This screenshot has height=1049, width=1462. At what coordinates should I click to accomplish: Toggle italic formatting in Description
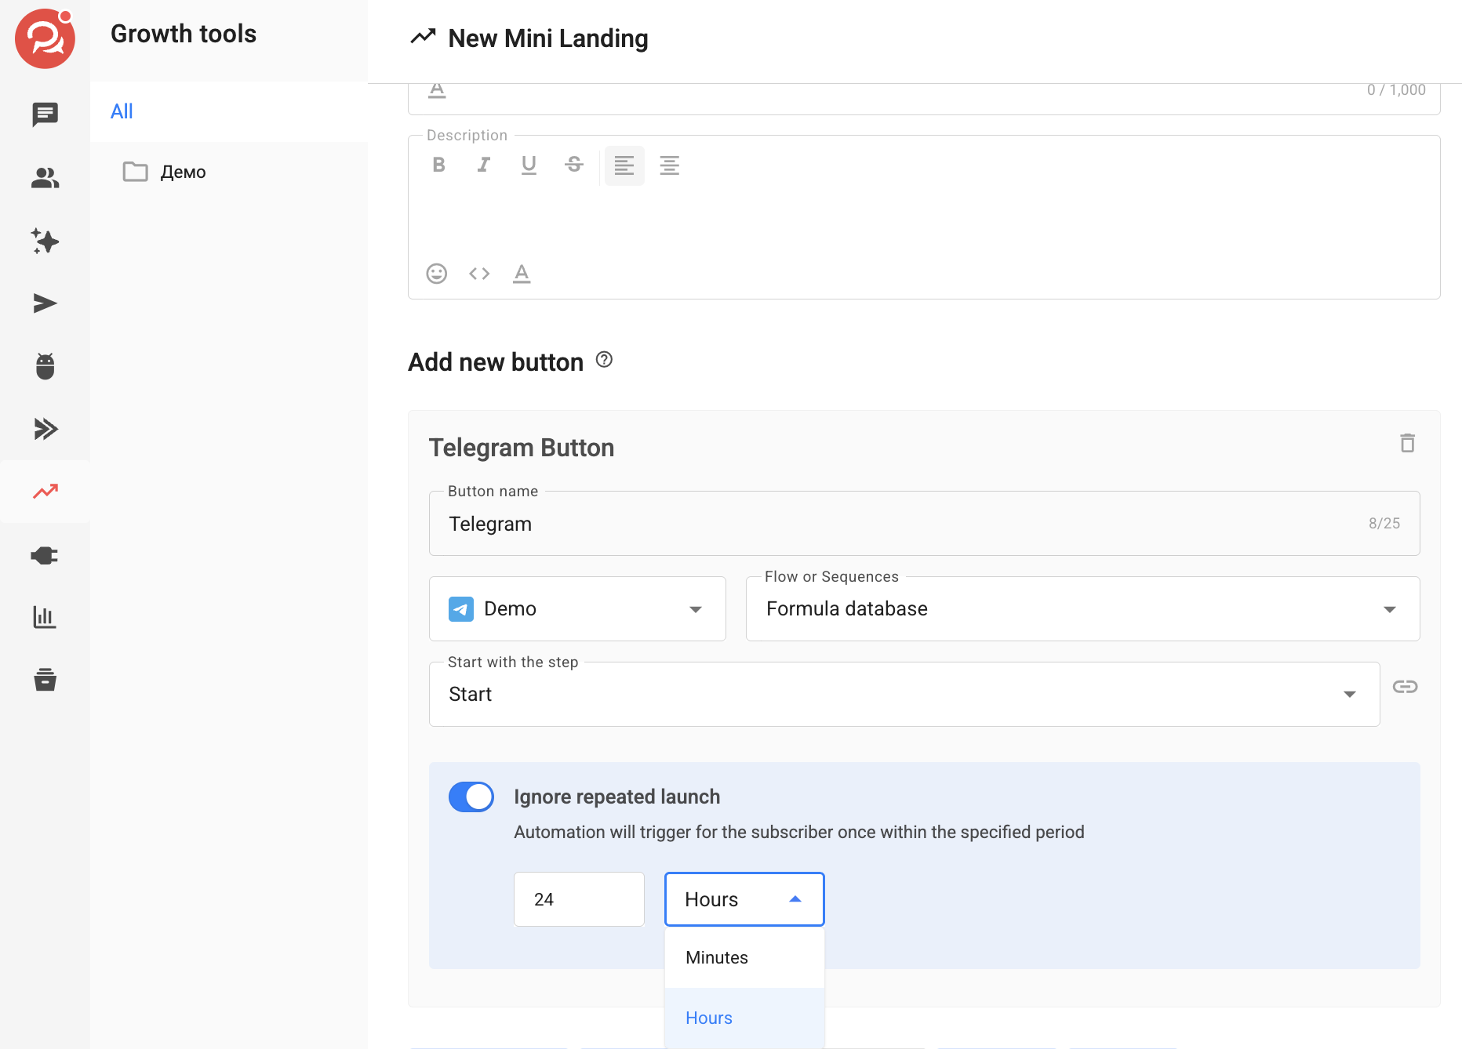484,165
